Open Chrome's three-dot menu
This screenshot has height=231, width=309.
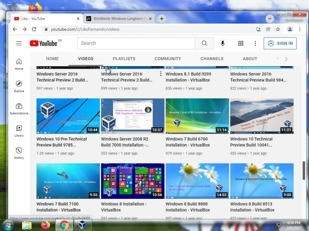coord(300,29)
